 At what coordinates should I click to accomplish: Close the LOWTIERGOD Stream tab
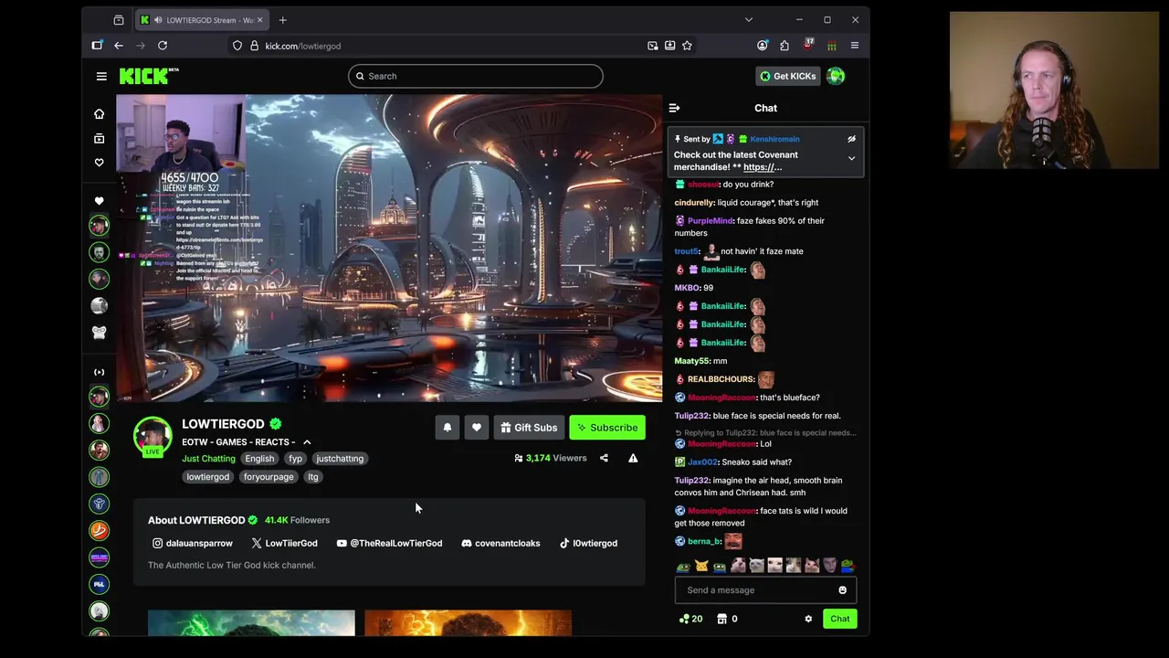pyautogui.click(x=259, y=20)
